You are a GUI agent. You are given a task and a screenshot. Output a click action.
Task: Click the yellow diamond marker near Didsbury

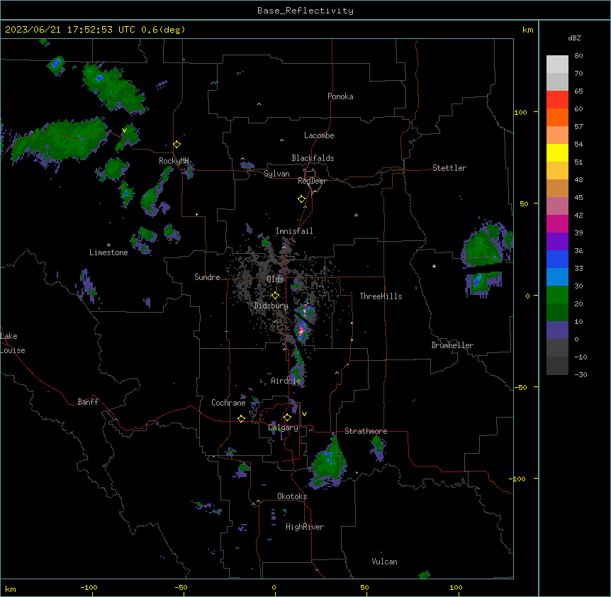[275, 296]
